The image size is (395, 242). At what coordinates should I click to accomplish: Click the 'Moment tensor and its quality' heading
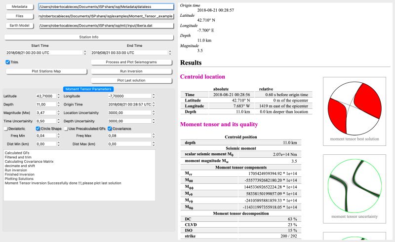coord(219,124)
